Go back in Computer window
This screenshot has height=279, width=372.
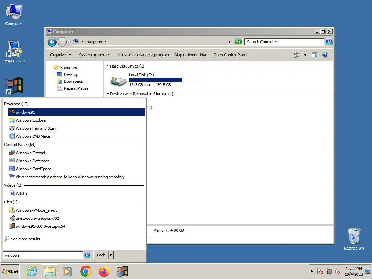52,42
